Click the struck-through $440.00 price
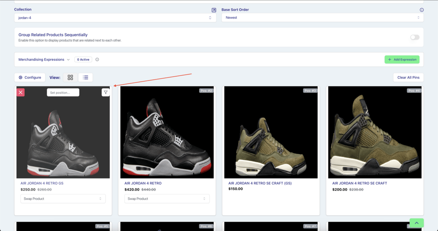This screenshot has height=231, width=438. [149, 190]
